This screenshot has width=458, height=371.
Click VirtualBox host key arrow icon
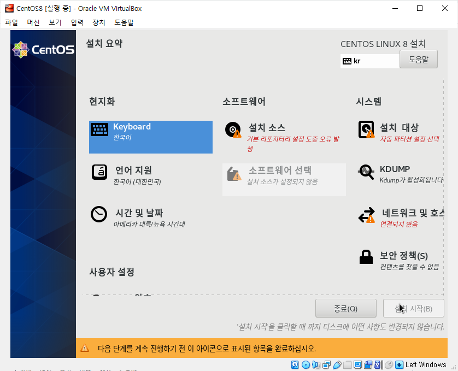(x=400, y=364)
